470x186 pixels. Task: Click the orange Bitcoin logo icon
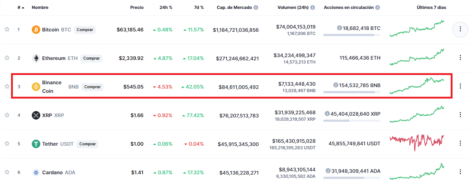(x=36, y=30)
